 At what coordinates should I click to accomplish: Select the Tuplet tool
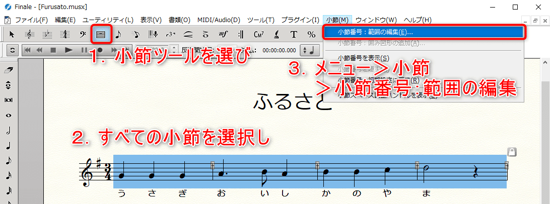point(170,34)
